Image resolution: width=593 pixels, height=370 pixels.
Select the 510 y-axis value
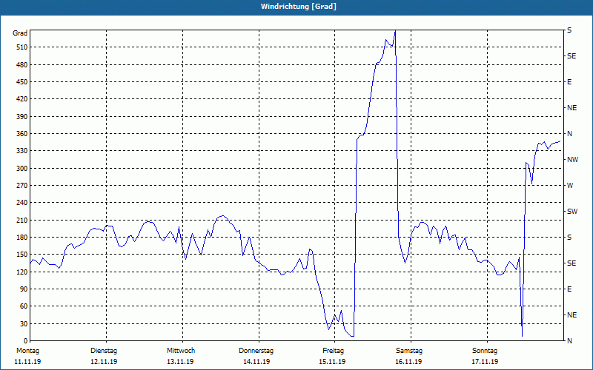pos(23,47)
